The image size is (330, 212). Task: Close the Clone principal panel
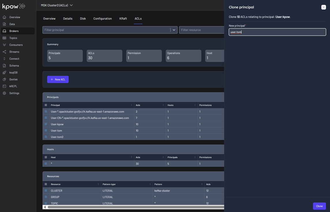pos(323,7)
